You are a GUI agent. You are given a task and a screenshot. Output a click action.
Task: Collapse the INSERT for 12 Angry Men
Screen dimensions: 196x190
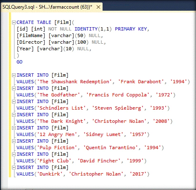pyautogui.click(x=14, y=128)
